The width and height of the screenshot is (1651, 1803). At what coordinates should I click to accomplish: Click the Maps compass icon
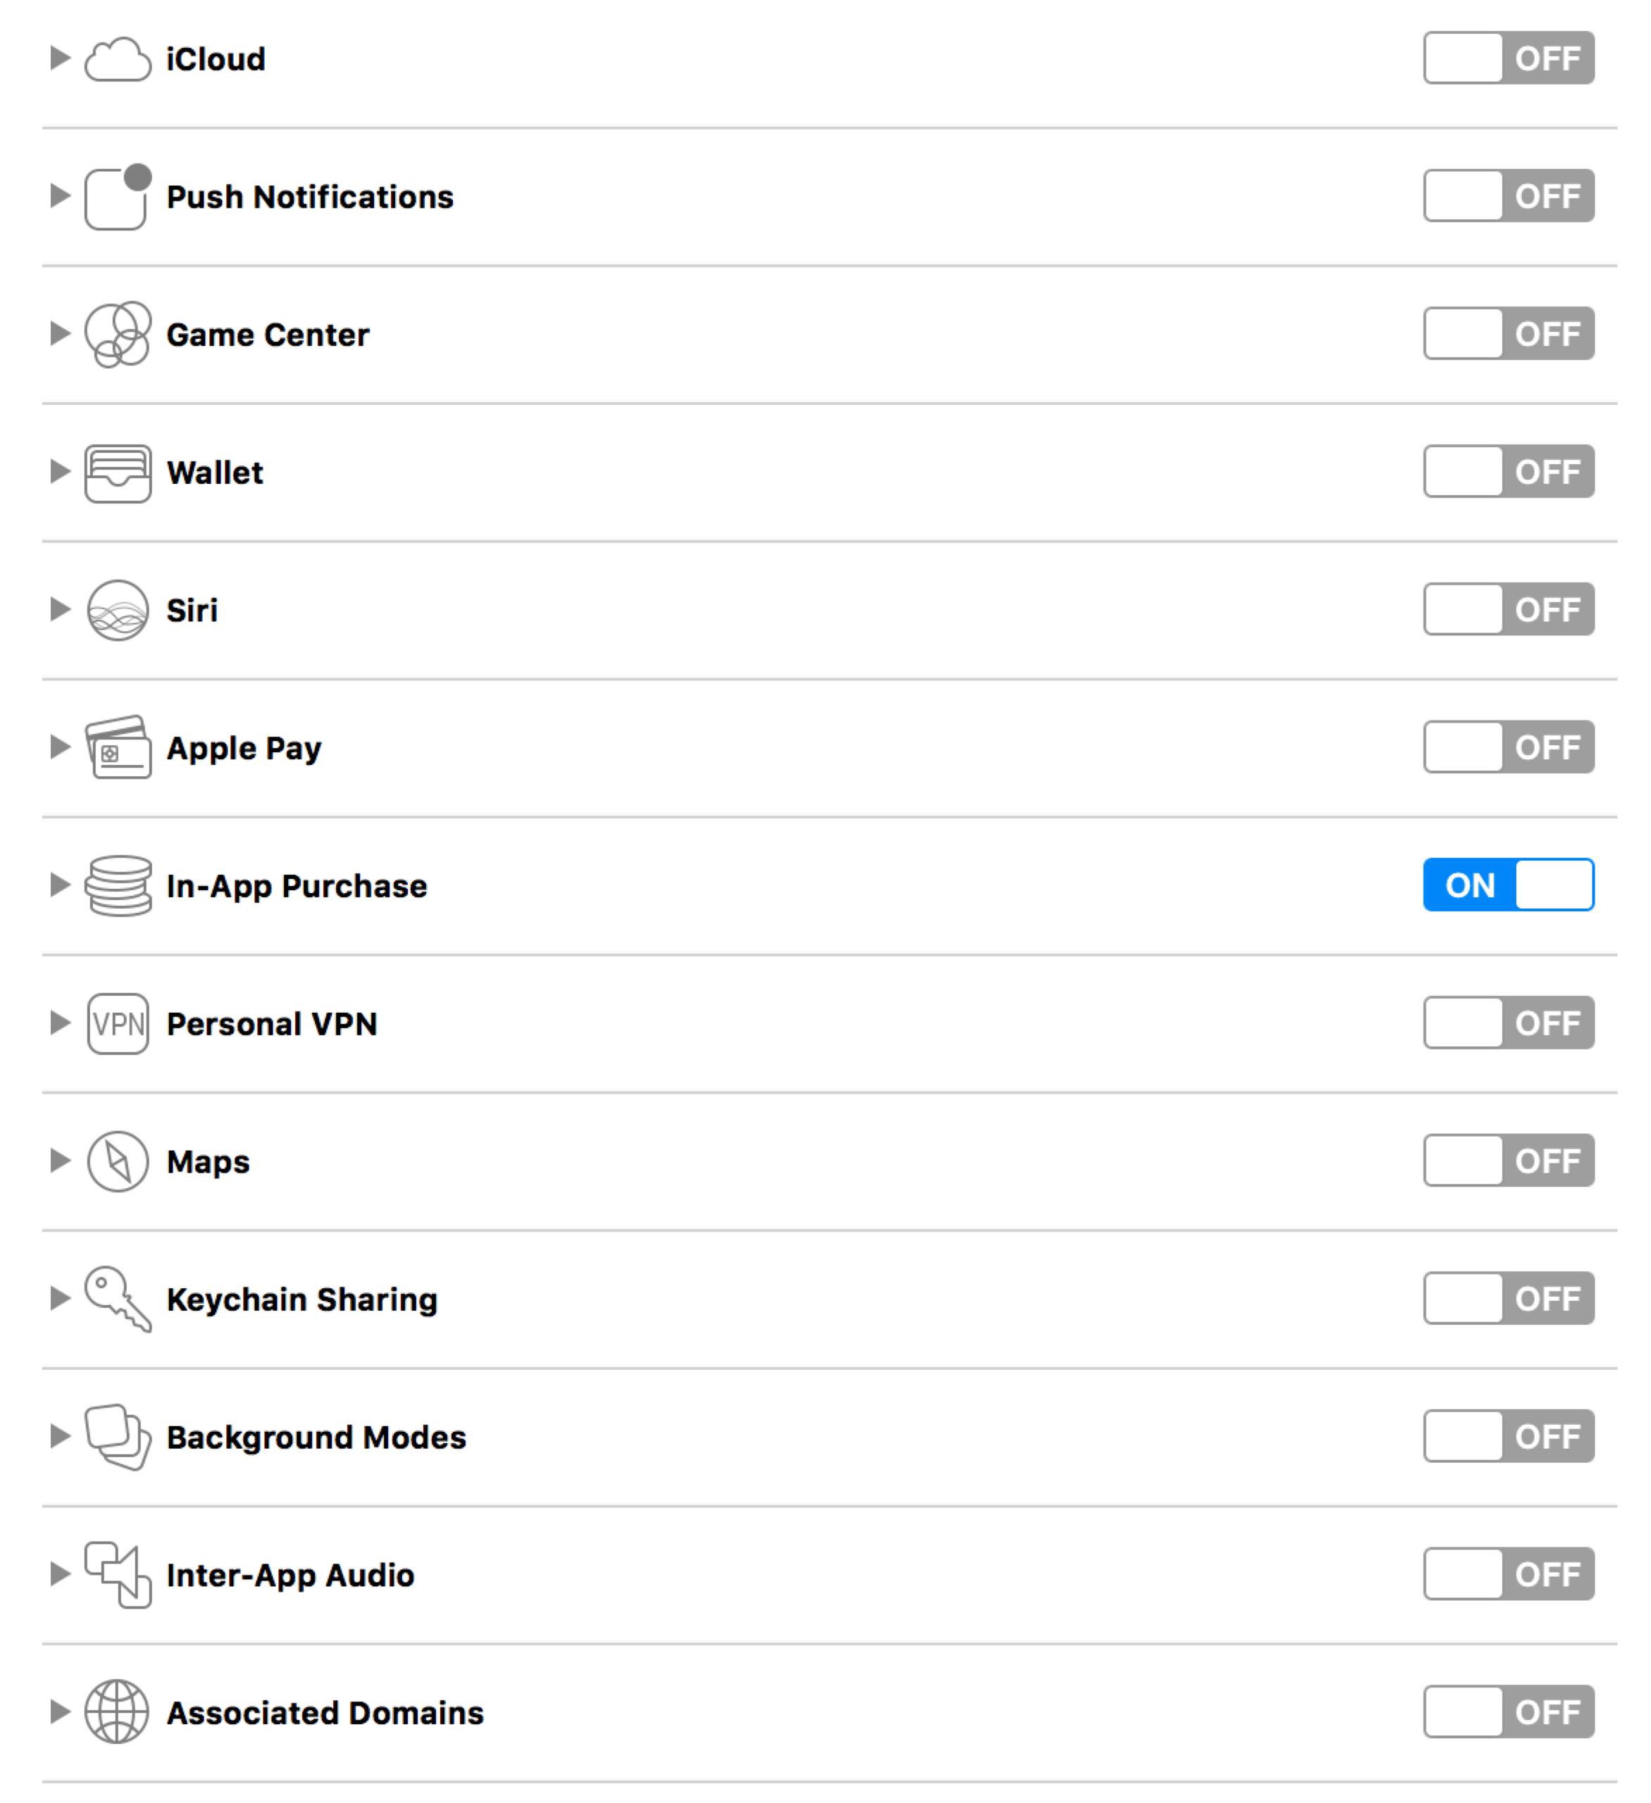coord(117,1161)
